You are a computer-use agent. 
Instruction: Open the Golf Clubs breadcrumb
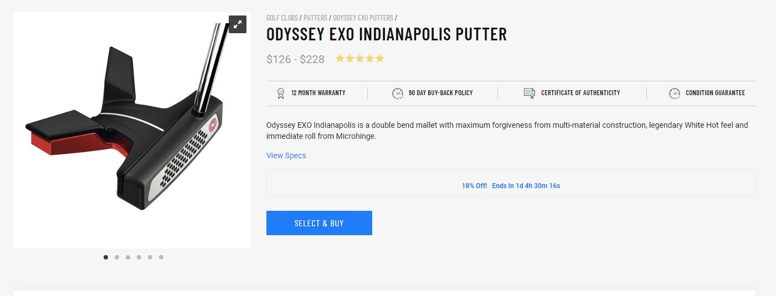click(282, 18)
